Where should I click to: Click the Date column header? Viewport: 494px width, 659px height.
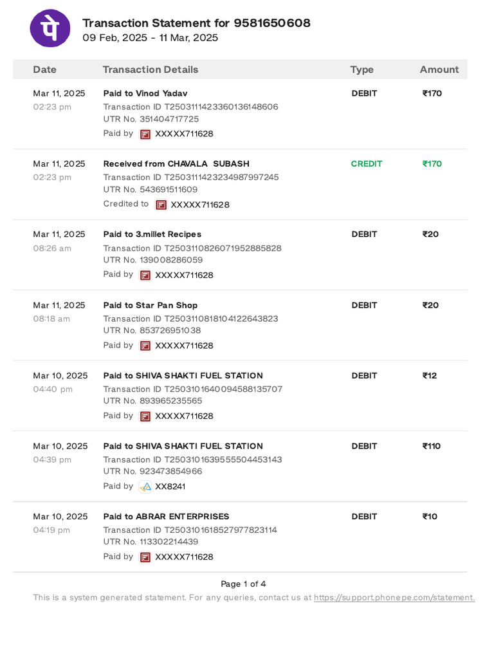click(44, 70)
